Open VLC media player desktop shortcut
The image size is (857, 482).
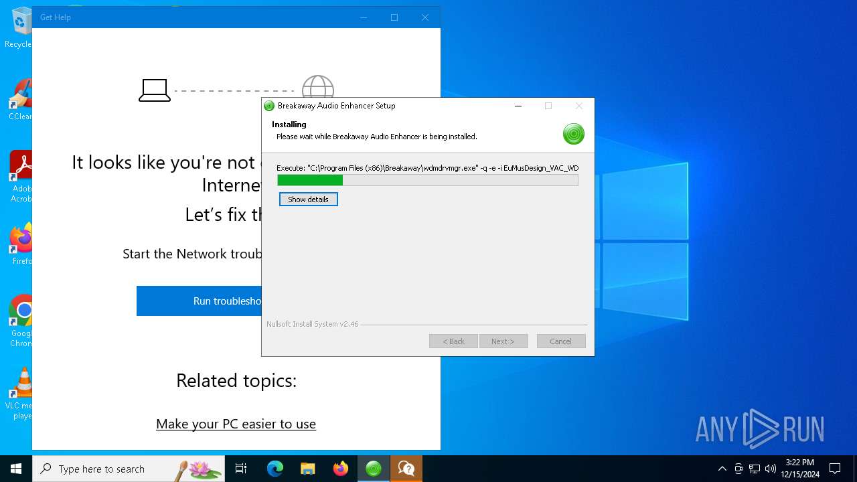tap(20, 394)
